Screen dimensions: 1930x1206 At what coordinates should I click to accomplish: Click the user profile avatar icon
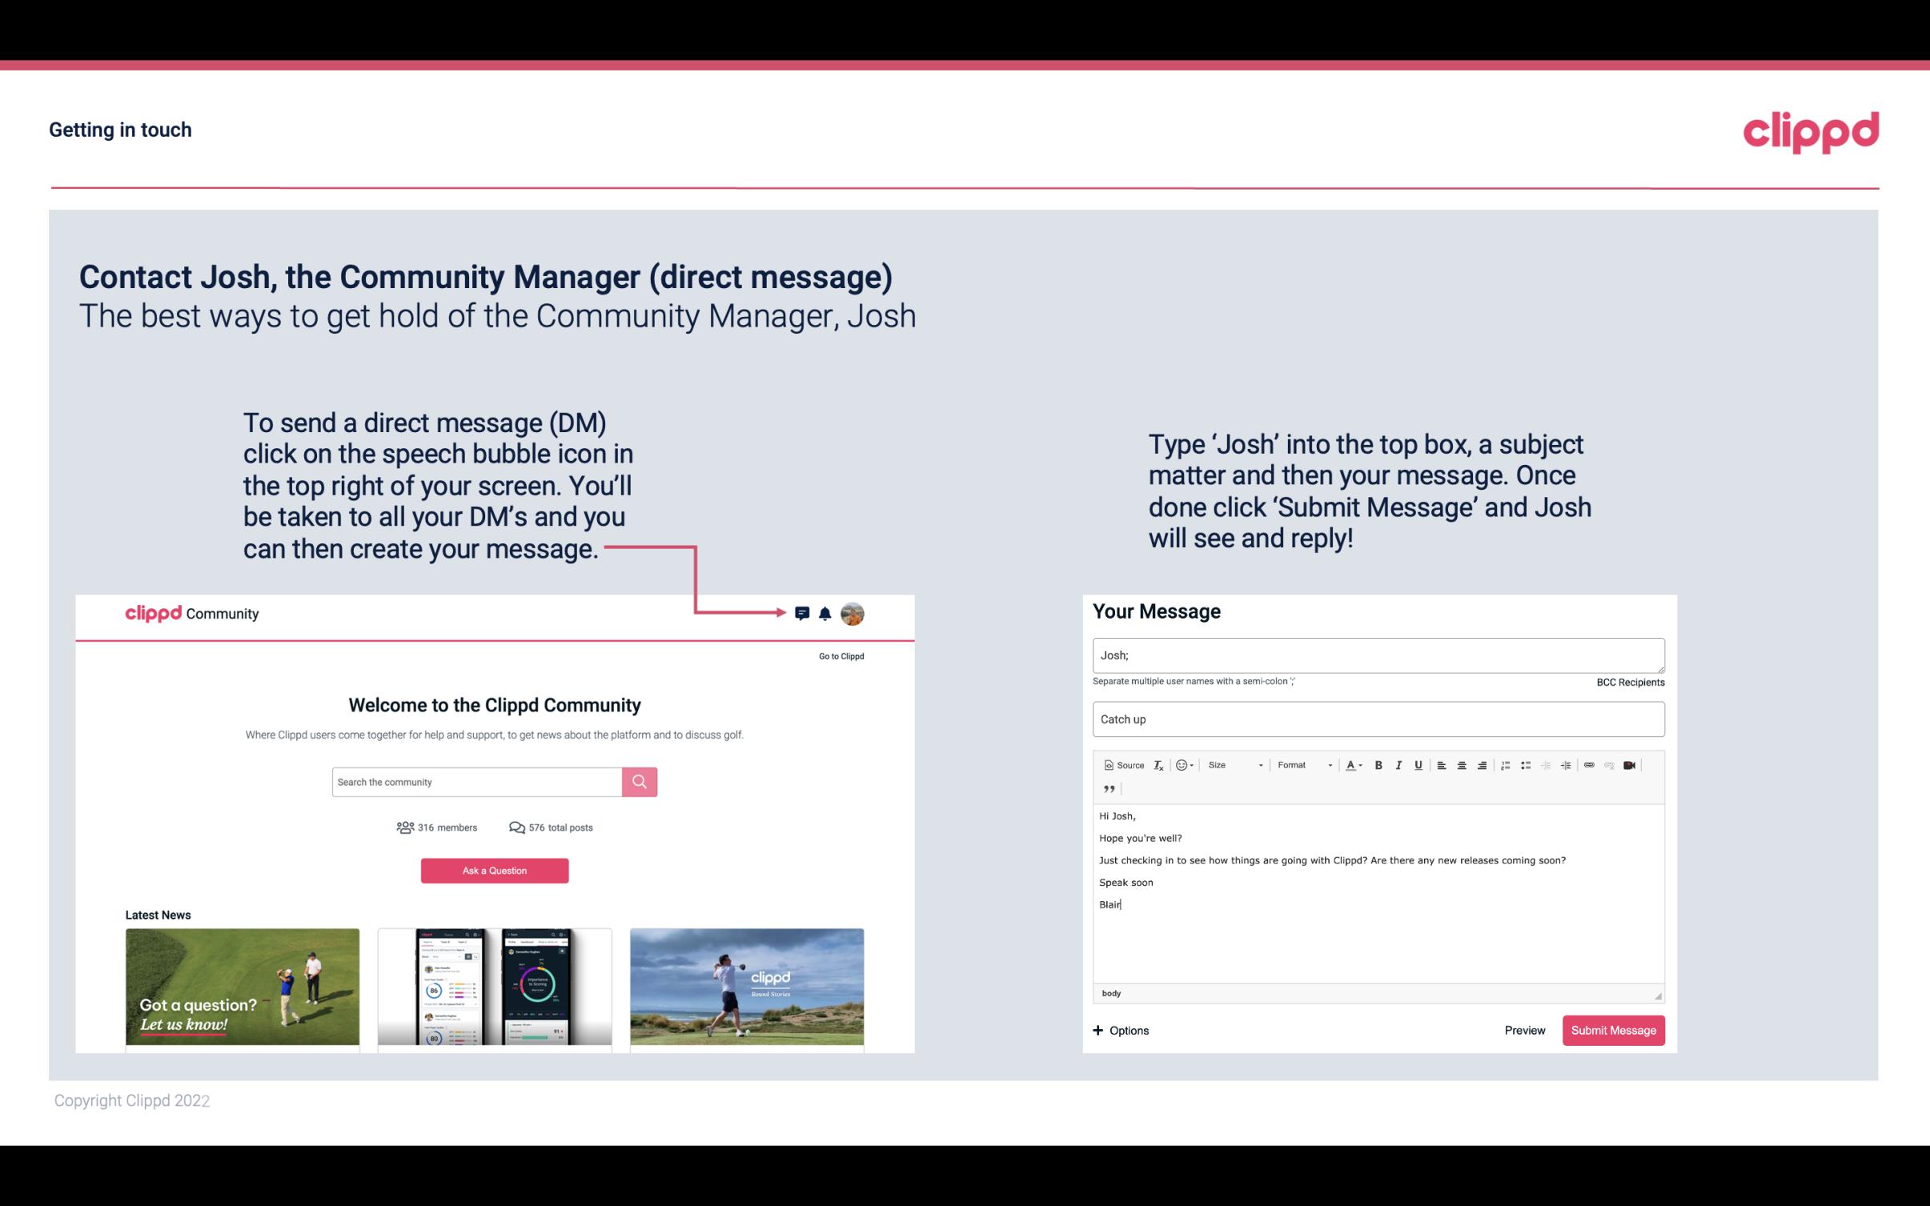(x=852, y=614)
